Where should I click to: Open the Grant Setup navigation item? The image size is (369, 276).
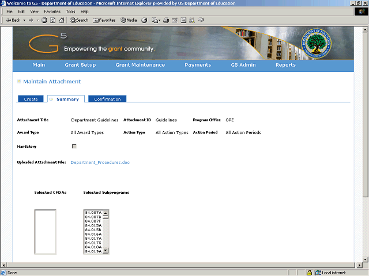[x=80, y=65]
